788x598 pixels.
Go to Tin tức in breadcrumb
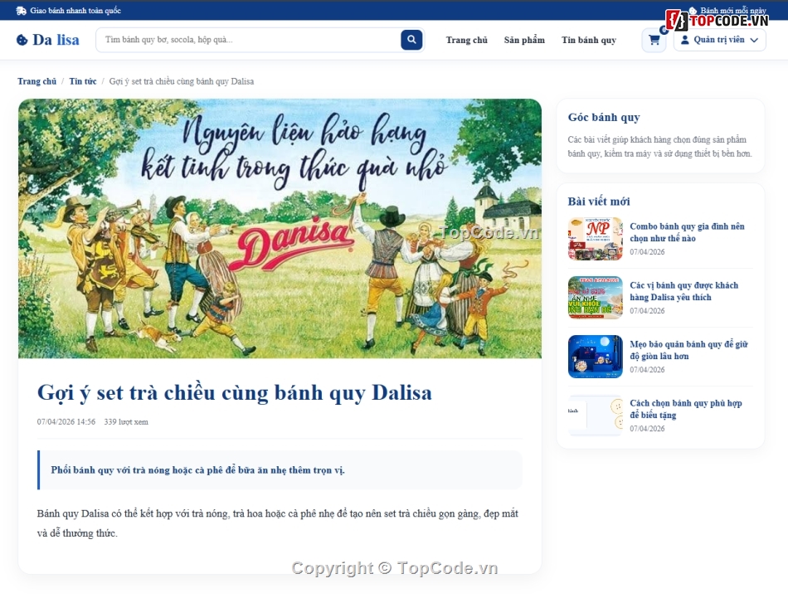click(83, 81)
